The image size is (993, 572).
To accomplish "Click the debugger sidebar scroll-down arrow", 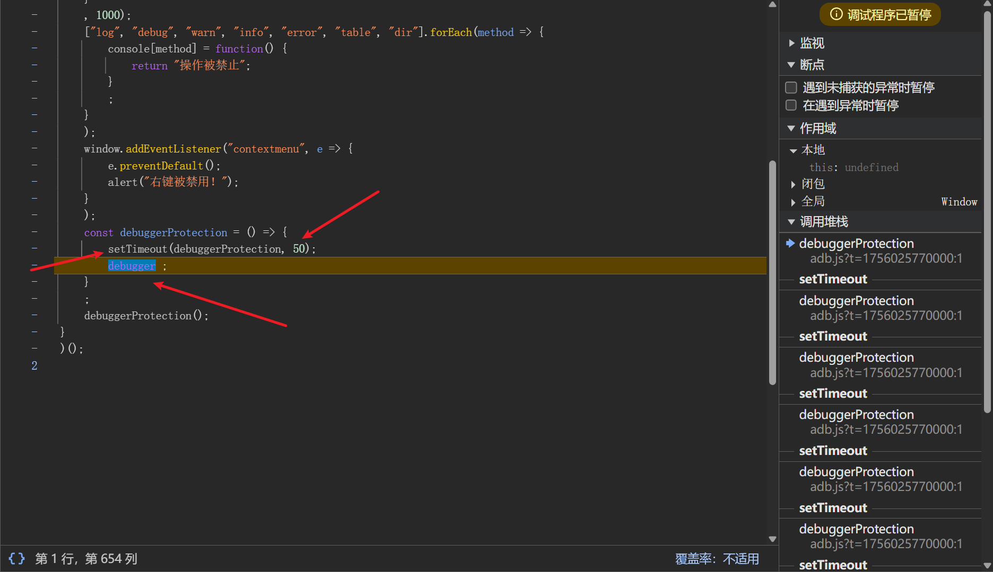I will pos(987,565).
